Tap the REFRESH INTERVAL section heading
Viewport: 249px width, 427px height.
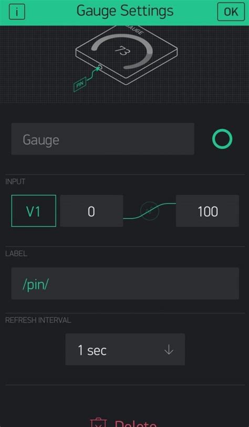(x=38, y=320)
